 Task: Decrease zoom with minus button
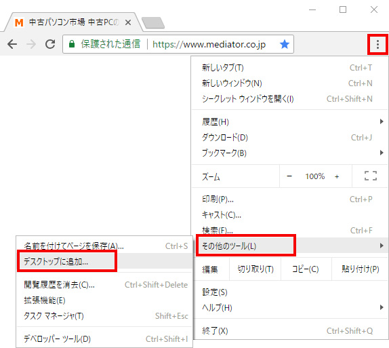pyautogui.click(x=289, y=176)
